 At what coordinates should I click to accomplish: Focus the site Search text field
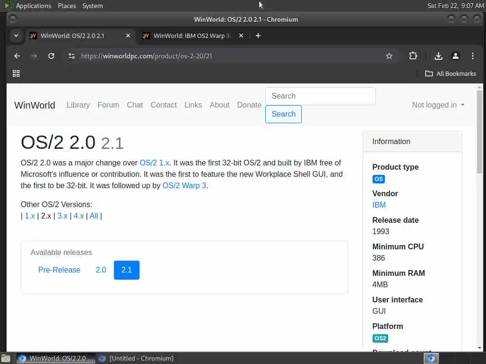(x=320, y=96)
